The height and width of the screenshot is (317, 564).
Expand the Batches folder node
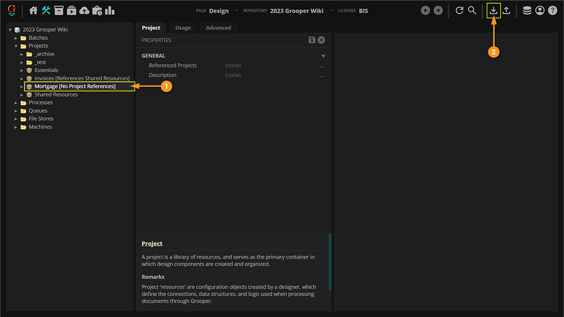coord(16,38)
